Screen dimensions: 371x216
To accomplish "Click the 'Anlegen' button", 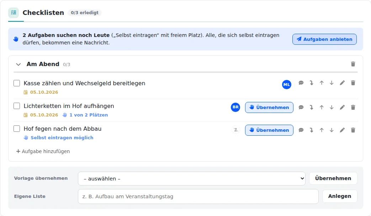I will pos(340,196).
